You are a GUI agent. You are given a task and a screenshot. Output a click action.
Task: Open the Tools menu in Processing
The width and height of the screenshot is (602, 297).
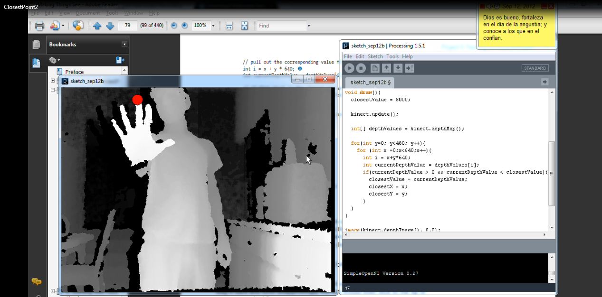[x=392, y=56]
